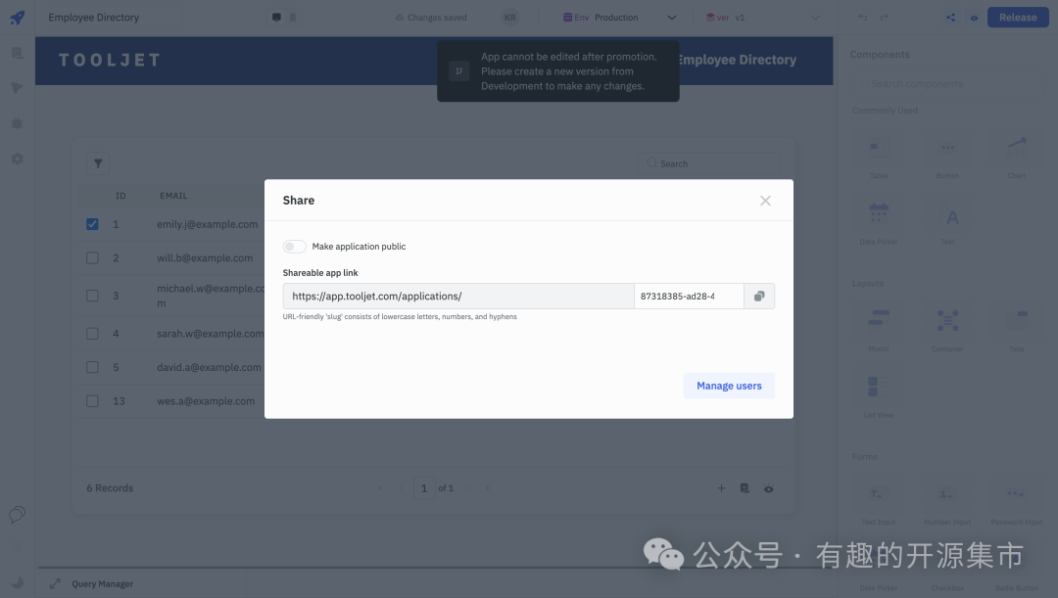Click the page number box
This screenshot has width=1058, height=598.
[424, 488]
